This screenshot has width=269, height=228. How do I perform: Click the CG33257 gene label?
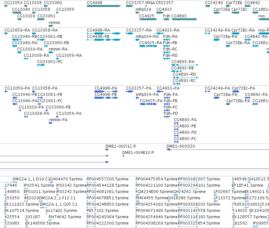(x=135, y=3)
